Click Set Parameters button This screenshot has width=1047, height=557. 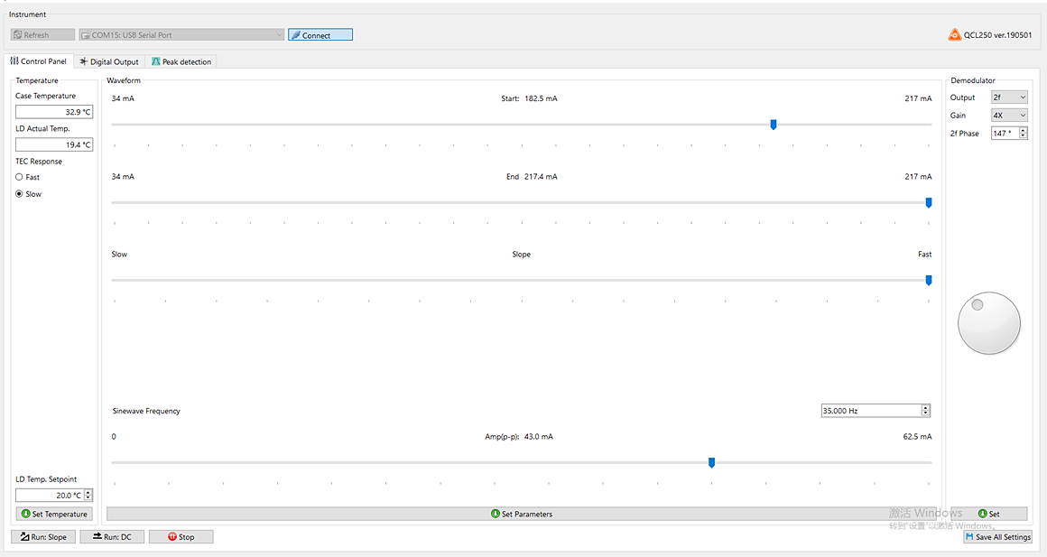point(521,515)
